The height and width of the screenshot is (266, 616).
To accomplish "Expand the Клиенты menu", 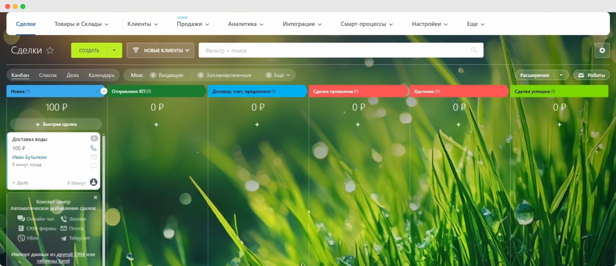I will (x=143, y=24).
